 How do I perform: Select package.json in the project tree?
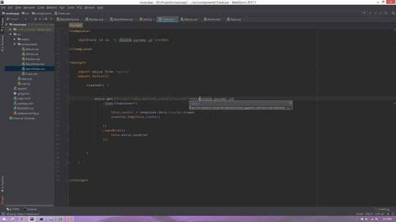24,104
